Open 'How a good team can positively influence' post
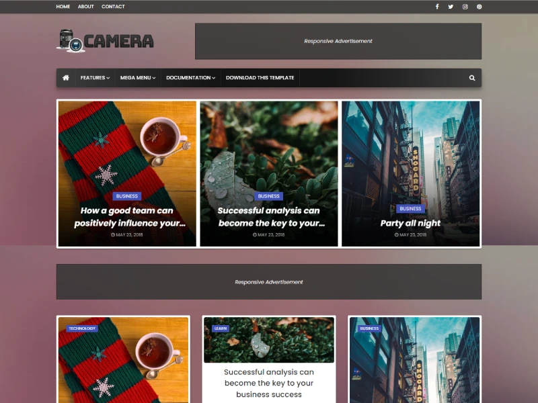538x403 pixels. click(x=129, y=217)
